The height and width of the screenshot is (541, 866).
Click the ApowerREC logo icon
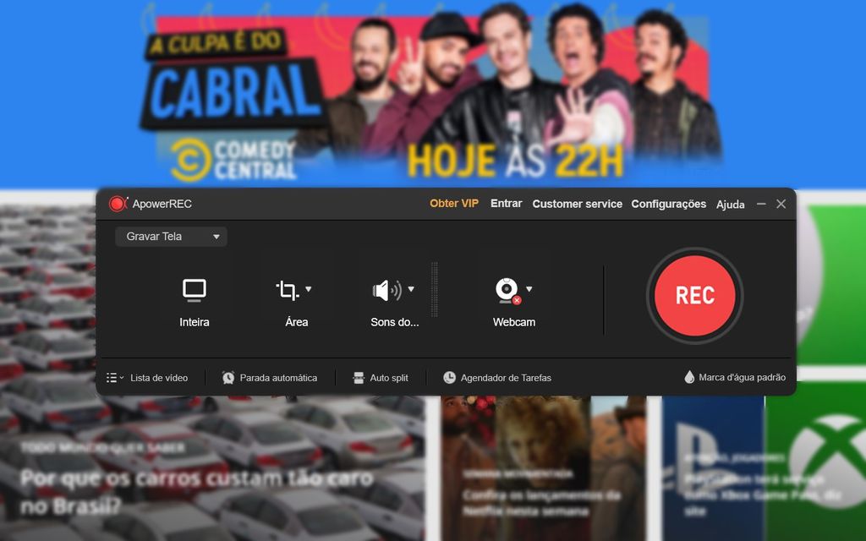pyautogui.click(x=118, y=204)
